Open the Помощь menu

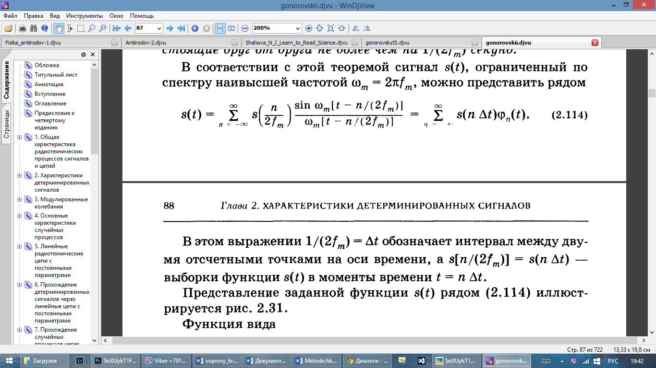pos(142,16)
